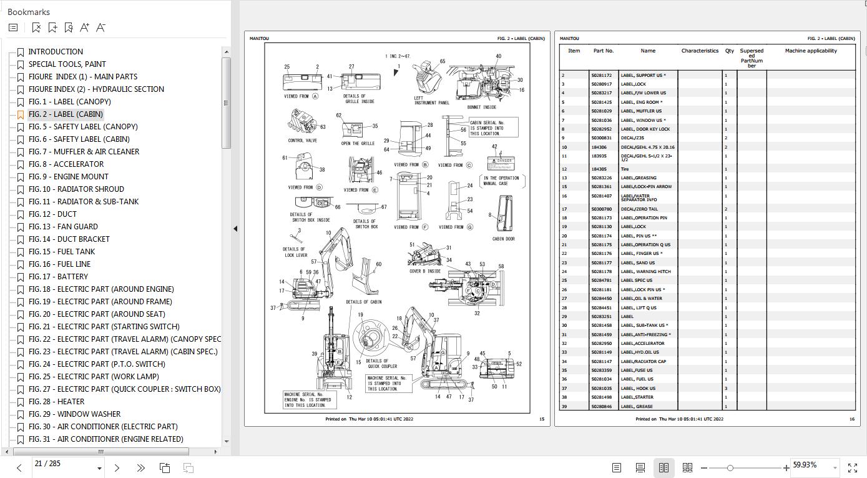The width and height of the screenshot is (867, 478).
Task: Jump to the last page
Action: [x=140, y=467]
